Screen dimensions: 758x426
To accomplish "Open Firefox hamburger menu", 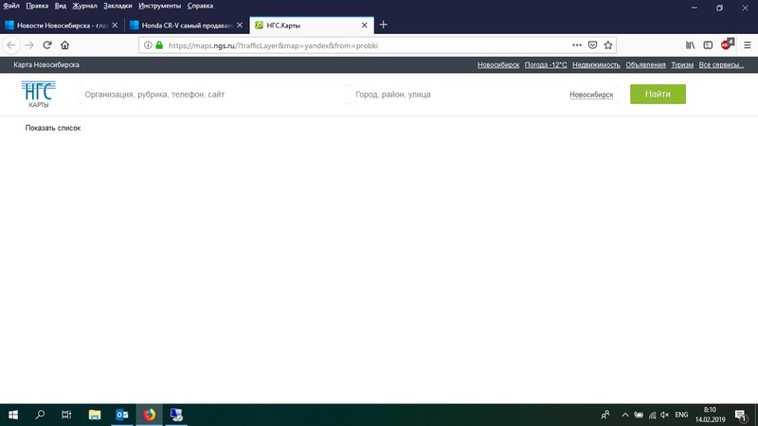I will click(x=748, y=44).
